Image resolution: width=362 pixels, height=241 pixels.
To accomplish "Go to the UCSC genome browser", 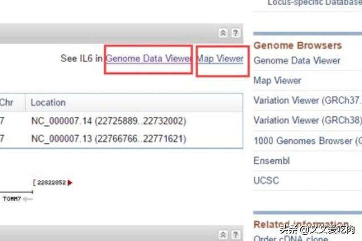I will click(266, 181).
